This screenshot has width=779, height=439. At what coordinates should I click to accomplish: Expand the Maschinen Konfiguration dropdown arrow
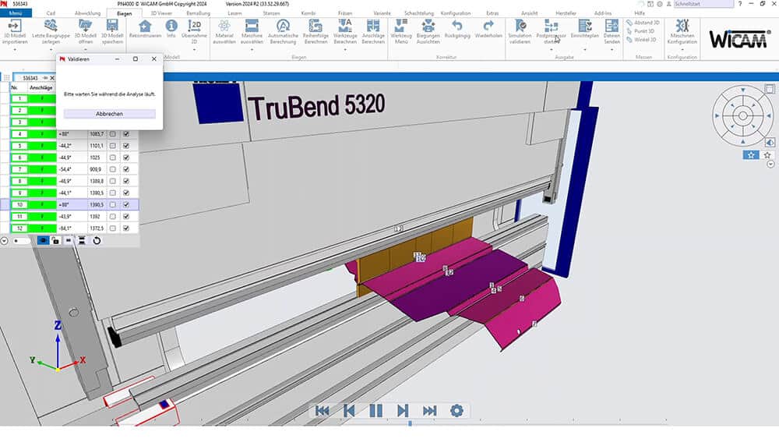[682, 47]
